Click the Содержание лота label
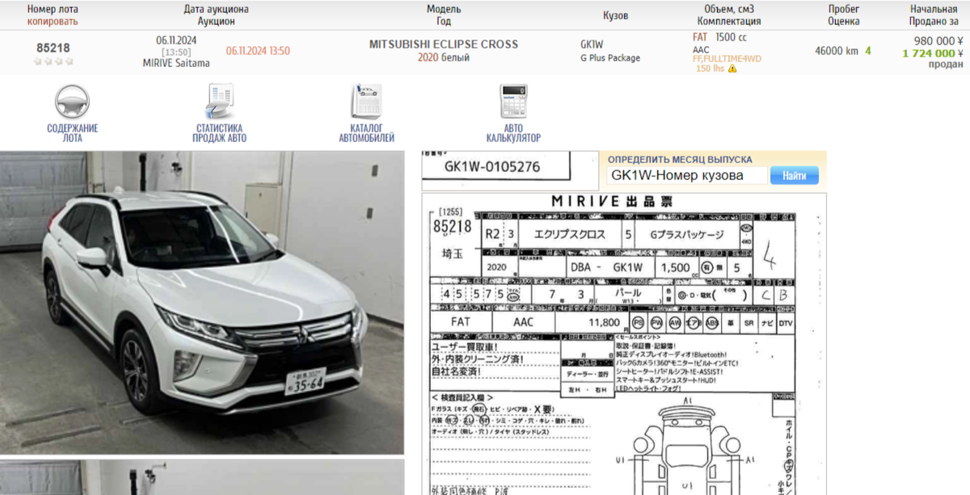This screenshot has width=970, height=495. [x=72, y=132]
